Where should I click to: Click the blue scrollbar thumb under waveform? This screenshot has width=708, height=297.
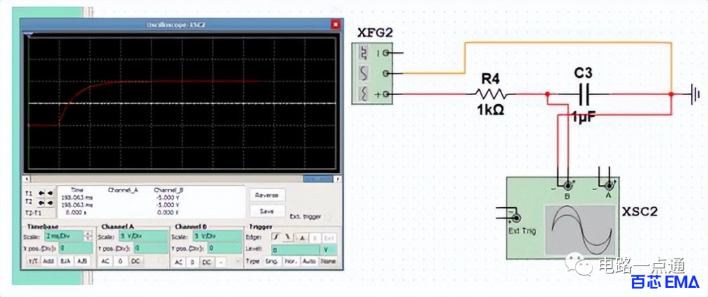coord(318,179)
